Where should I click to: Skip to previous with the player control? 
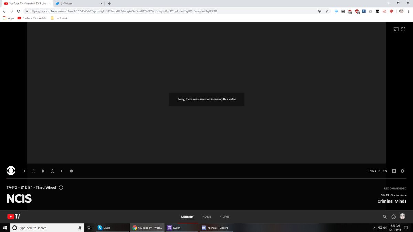pos(24,171)
